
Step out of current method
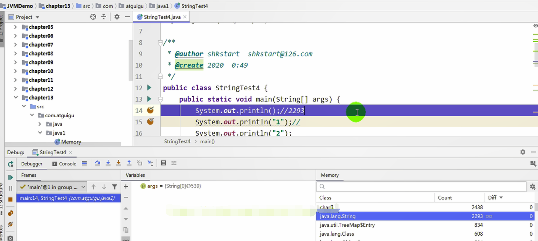click(129, 163)
